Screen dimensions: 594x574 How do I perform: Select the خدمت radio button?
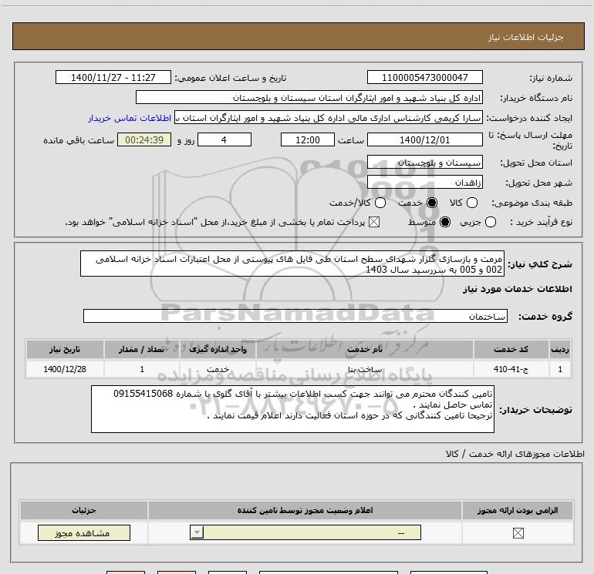(x=432, y=203)
